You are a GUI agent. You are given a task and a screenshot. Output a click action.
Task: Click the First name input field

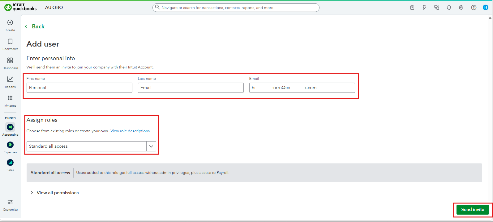(x=79, y=88)
